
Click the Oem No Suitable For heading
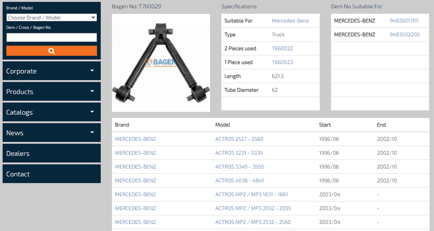click(356, 6)
